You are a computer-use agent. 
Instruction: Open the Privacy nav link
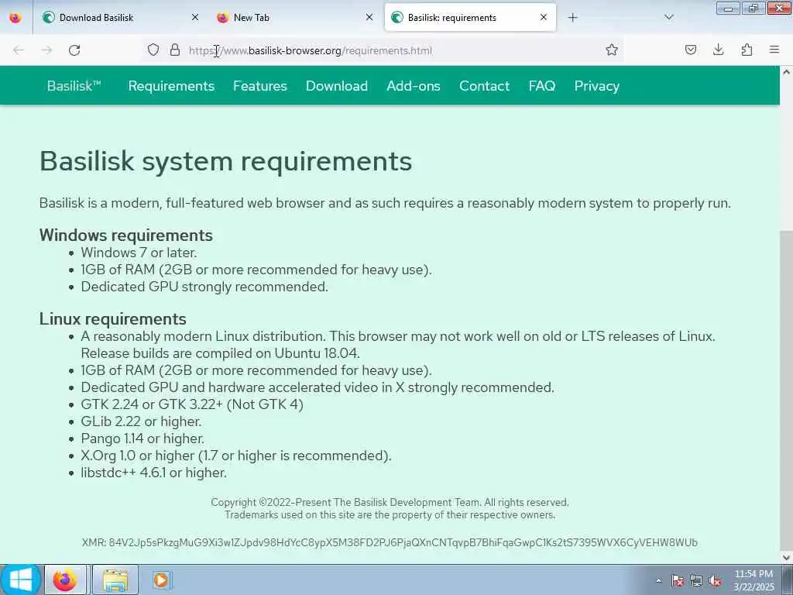pos(597,86)
